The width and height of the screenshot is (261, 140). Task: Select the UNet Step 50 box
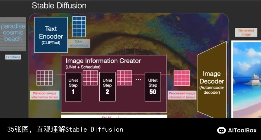tap(153, 87)
